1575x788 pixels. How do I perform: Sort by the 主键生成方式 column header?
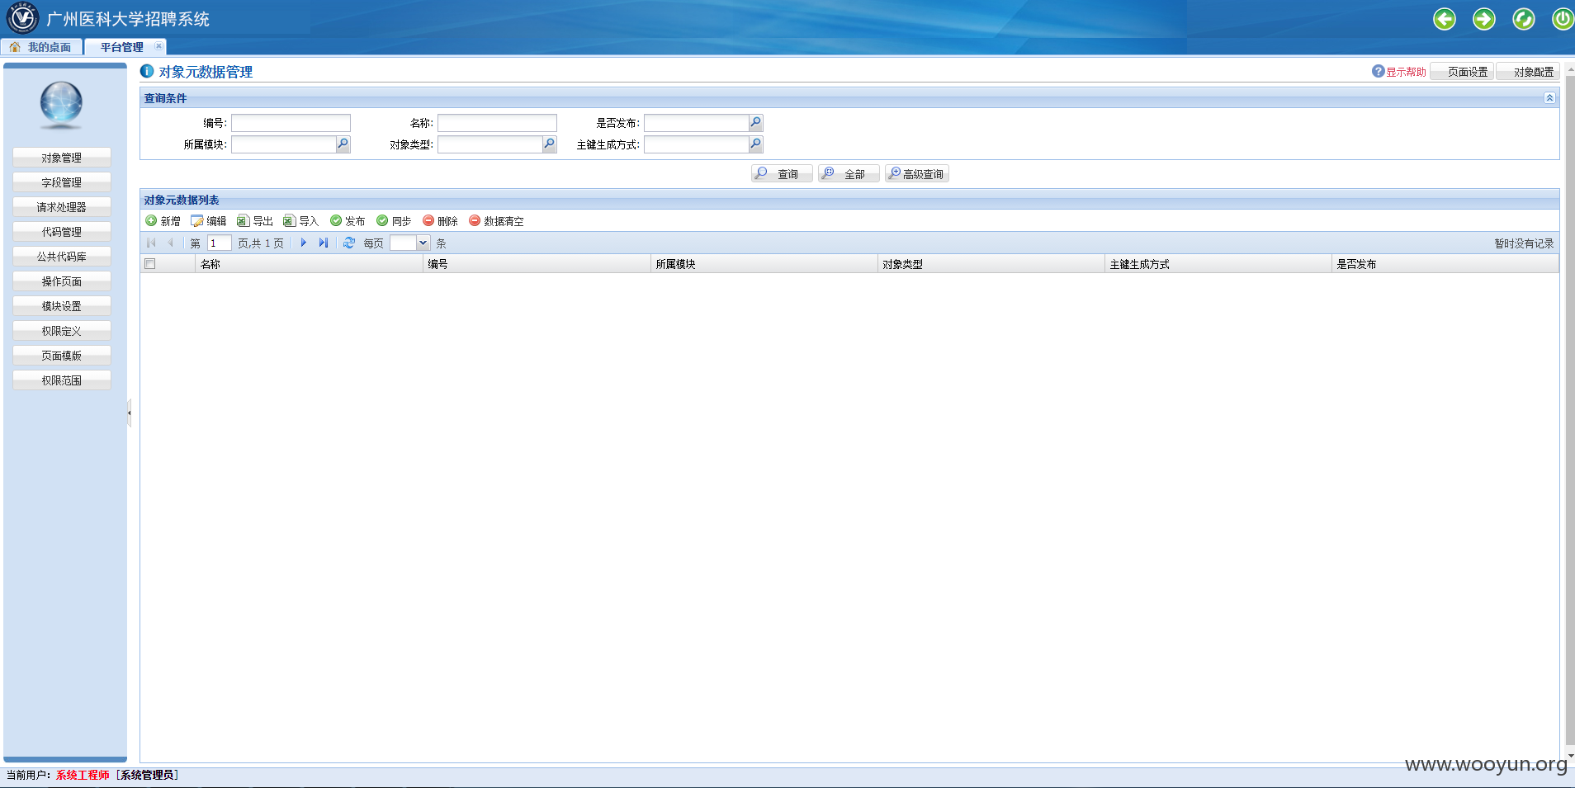click(1218, 264)
